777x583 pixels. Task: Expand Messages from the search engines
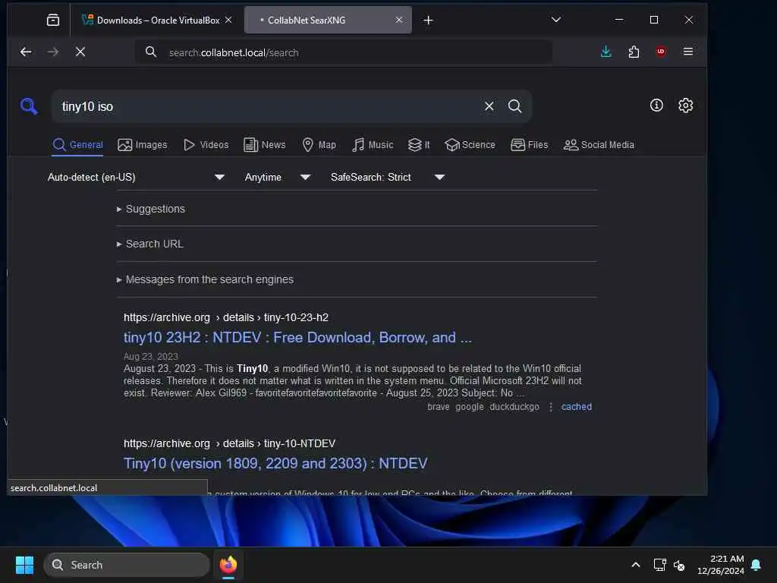(x=205, y=279)
